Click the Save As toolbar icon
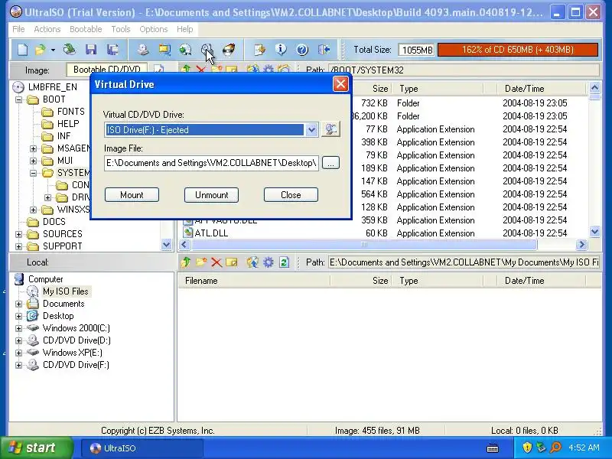This screenshot has height=459, width=612. [112, 50]
